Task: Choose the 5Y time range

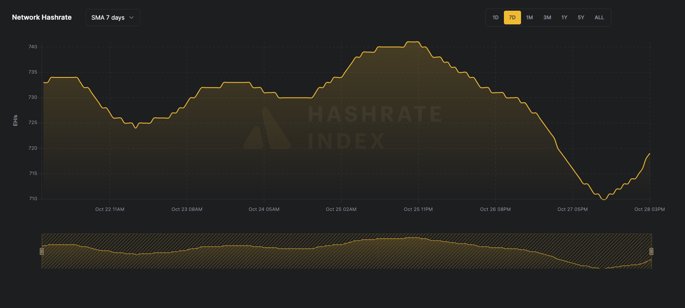Action: click(x=581, y=18)
